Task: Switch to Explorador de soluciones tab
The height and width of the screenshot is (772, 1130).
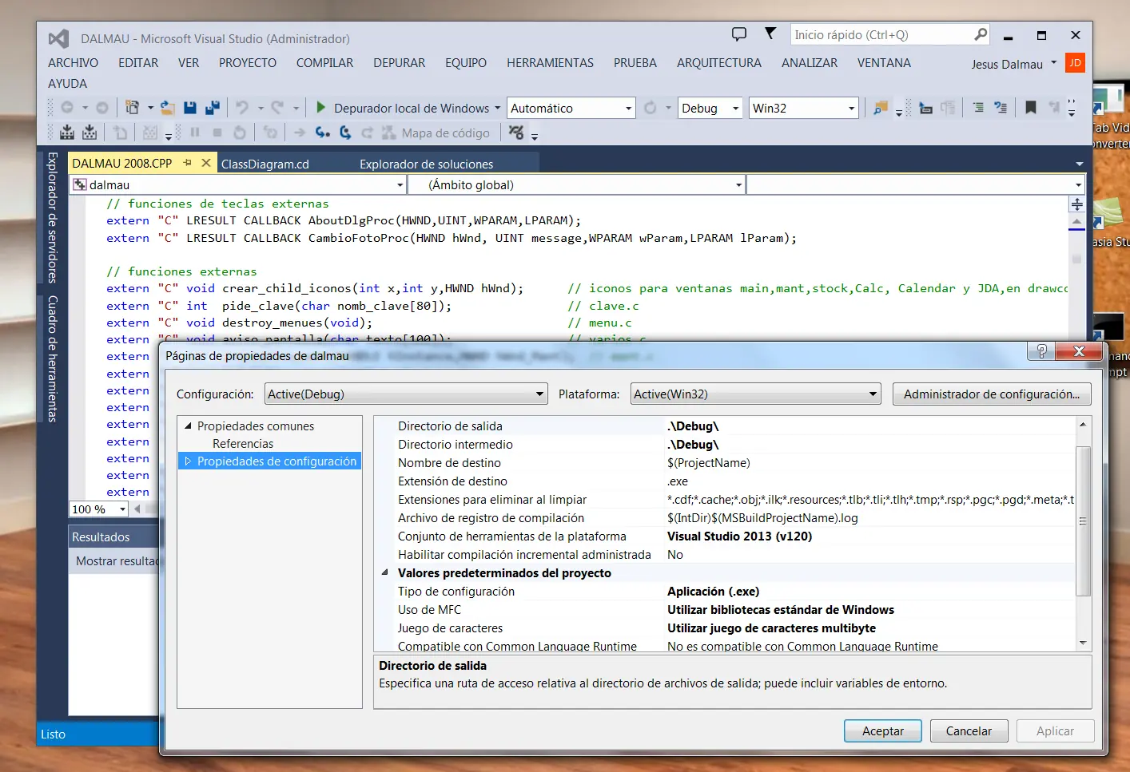Action: point(427,164)
